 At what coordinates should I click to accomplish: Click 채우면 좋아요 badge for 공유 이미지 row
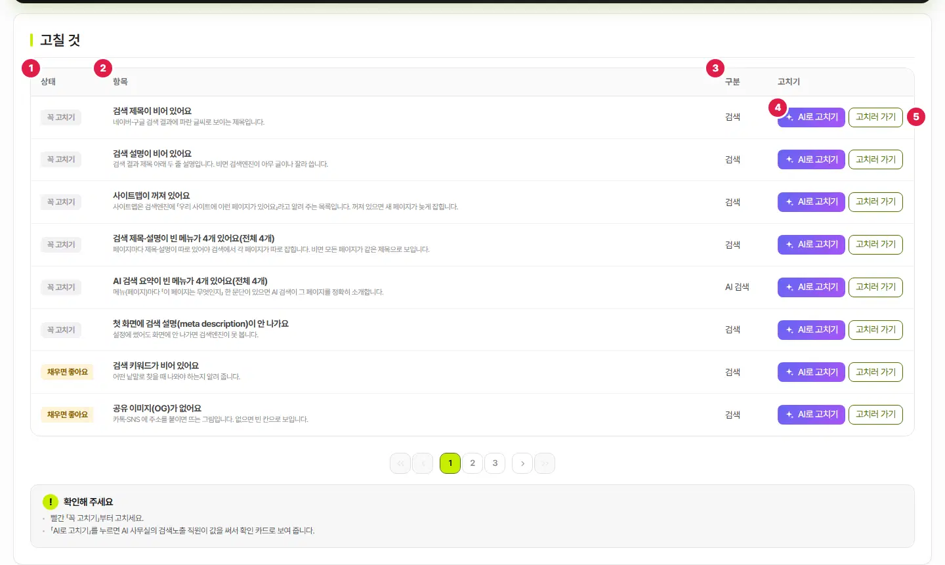coord(68,415)
